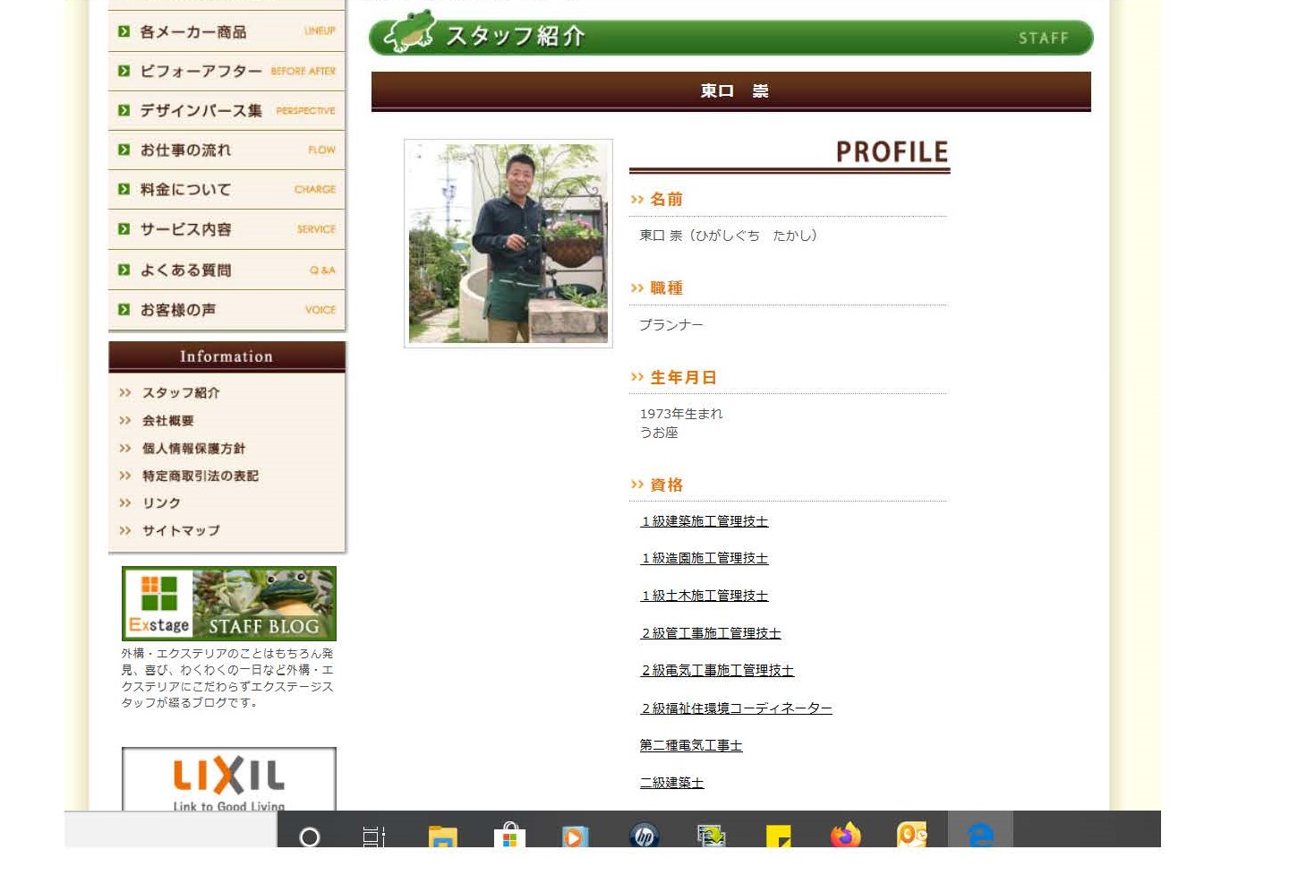
Task: Click the HP icon in taskbar
Action: pos(644,837)
